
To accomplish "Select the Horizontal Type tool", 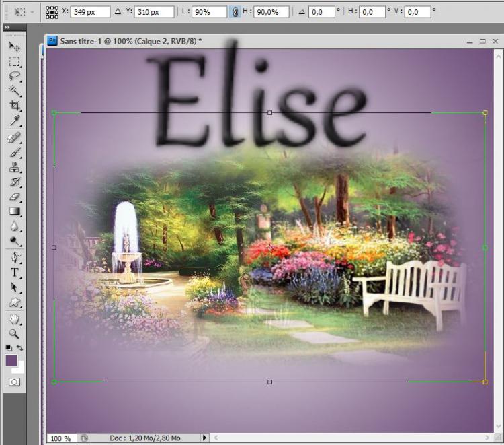I will [14, 273].
